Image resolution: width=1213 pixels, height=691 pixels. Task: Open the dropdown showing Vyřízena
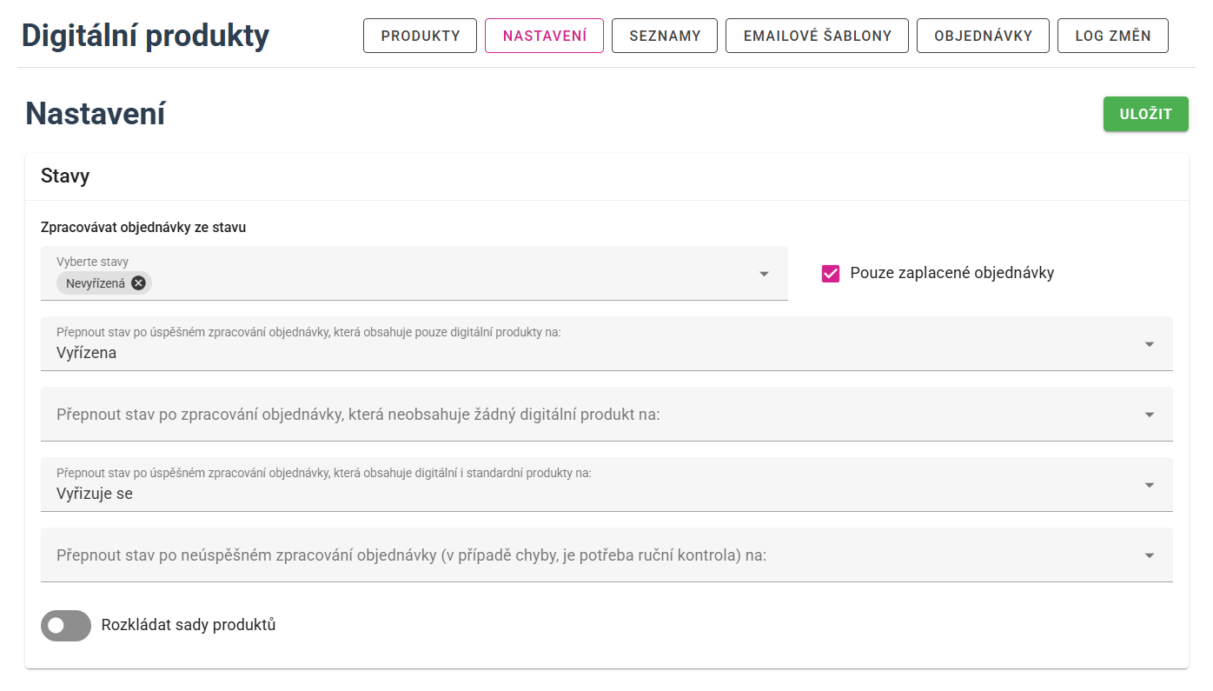[606, 344]
